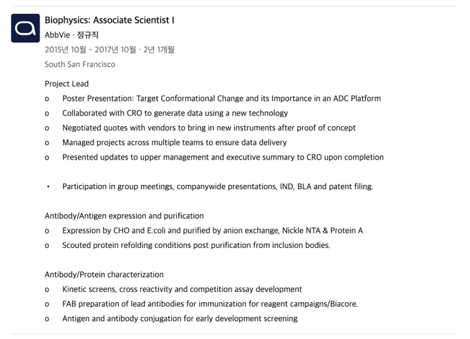Click the Poster Presentation bullet line

(x=221, y=99)
